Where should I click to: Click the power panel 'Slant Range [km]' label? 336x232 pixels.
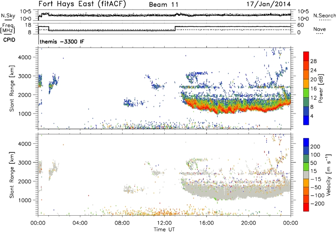tap(12, 88)
